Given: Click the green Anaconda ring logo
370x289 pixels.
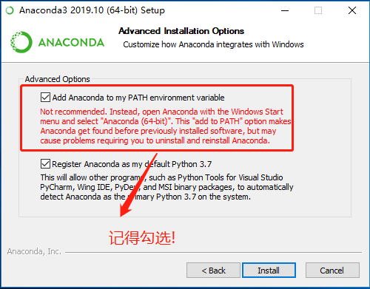Looking at the screenshot, I should (21, 42).
